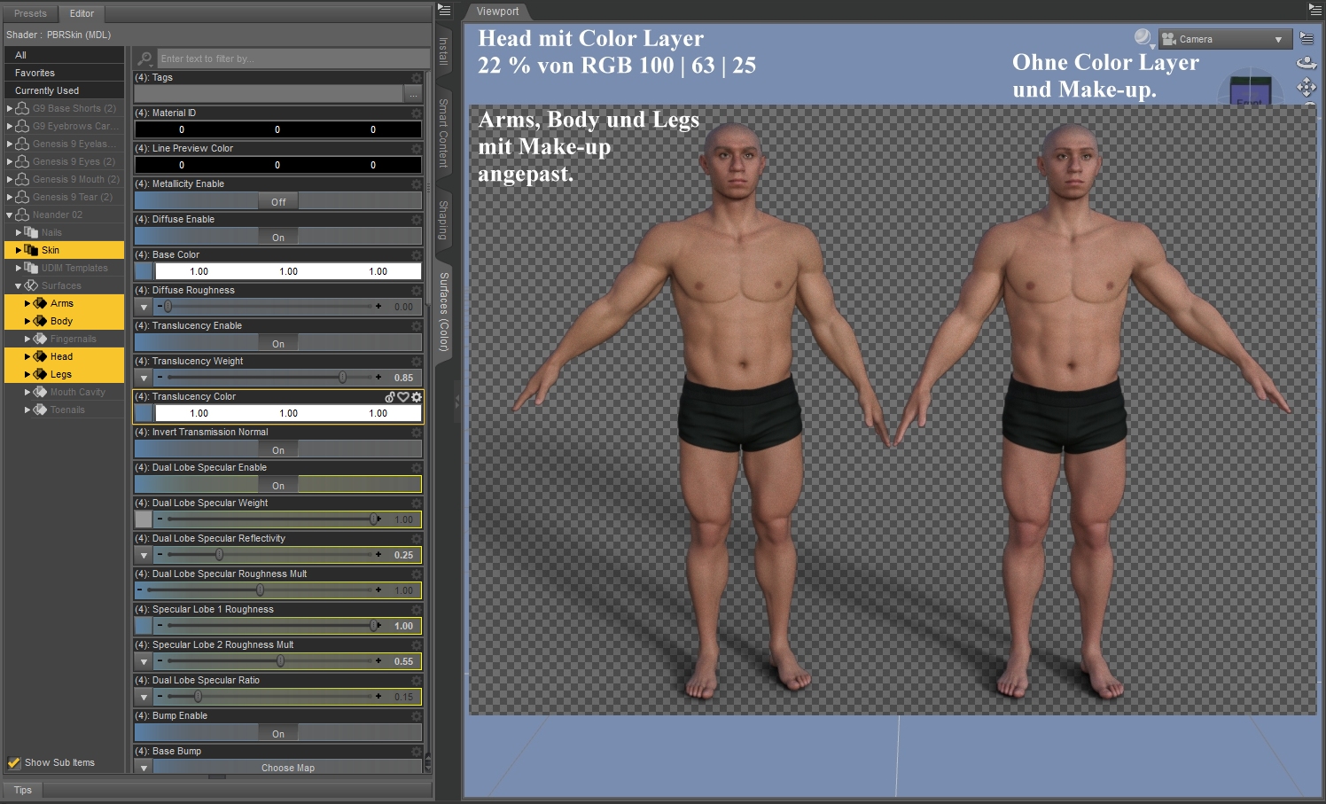
Task: Click the Translucency Weight slider handle
Action: point(343,378)
